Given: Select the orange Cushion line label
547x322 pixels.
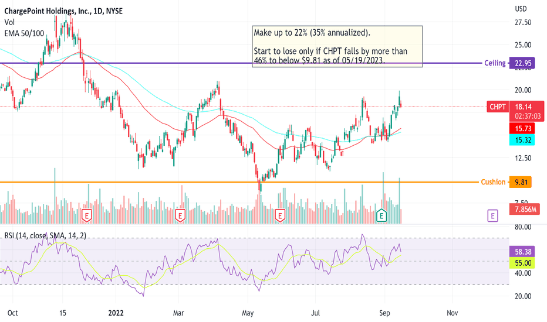Looking at the screenshot, I should pos(493,182).
